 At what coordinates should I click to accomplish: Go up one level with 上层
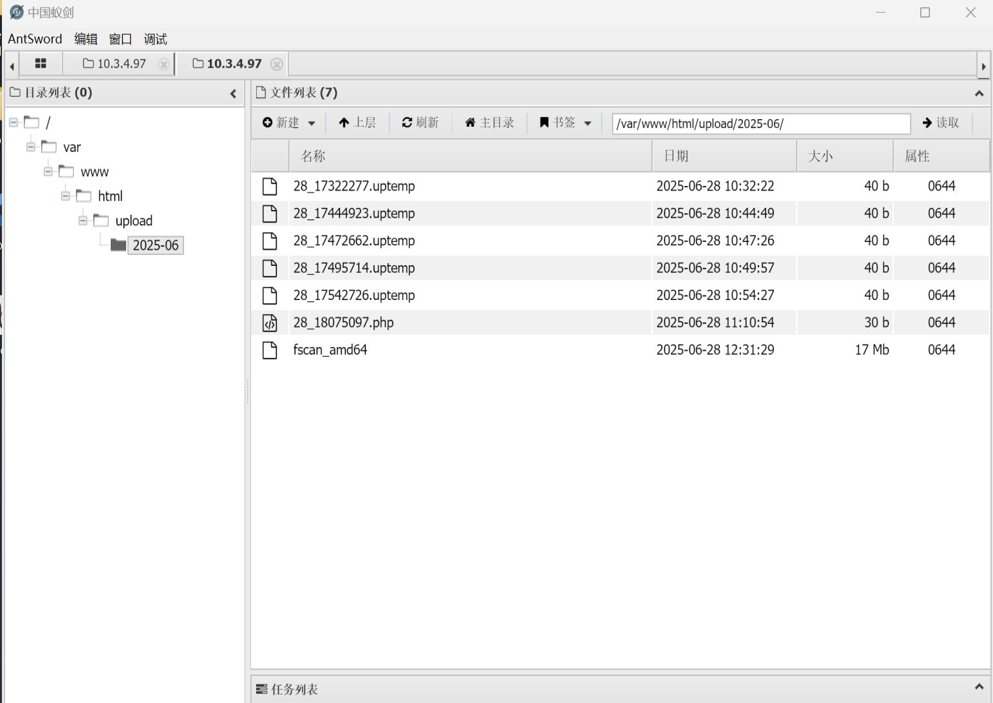click(x=357, y=122)
